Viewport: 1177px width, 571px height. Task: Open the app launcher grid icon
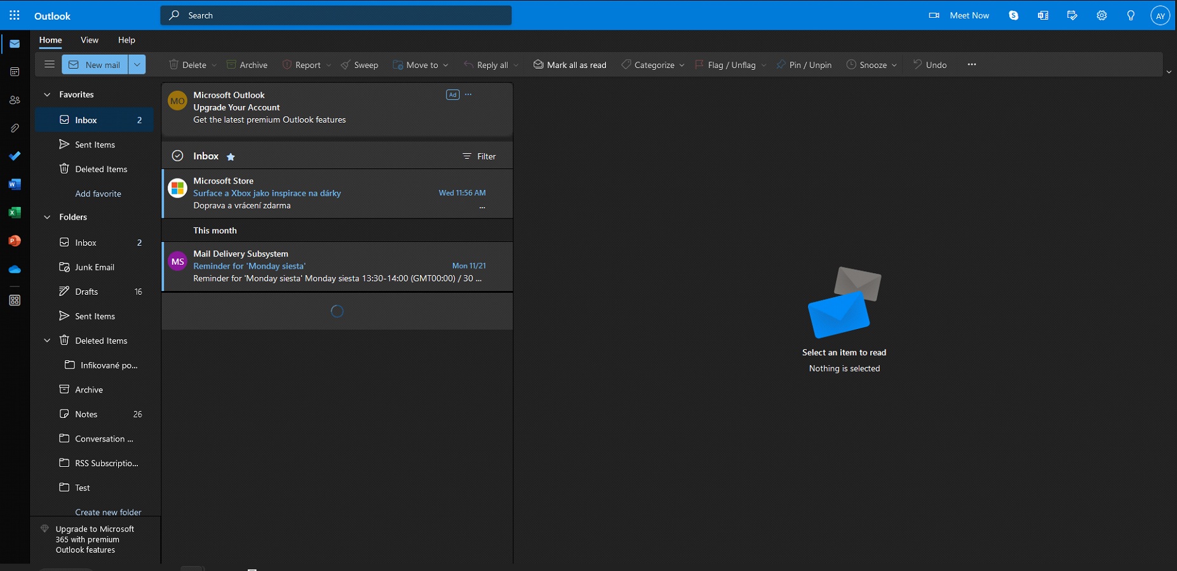(x=15, y=15)
